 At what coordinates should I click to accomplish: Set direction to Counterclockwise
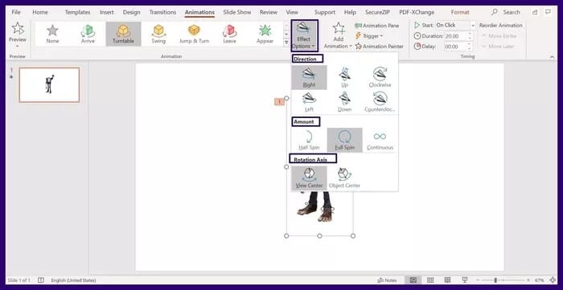coord(380,102)
